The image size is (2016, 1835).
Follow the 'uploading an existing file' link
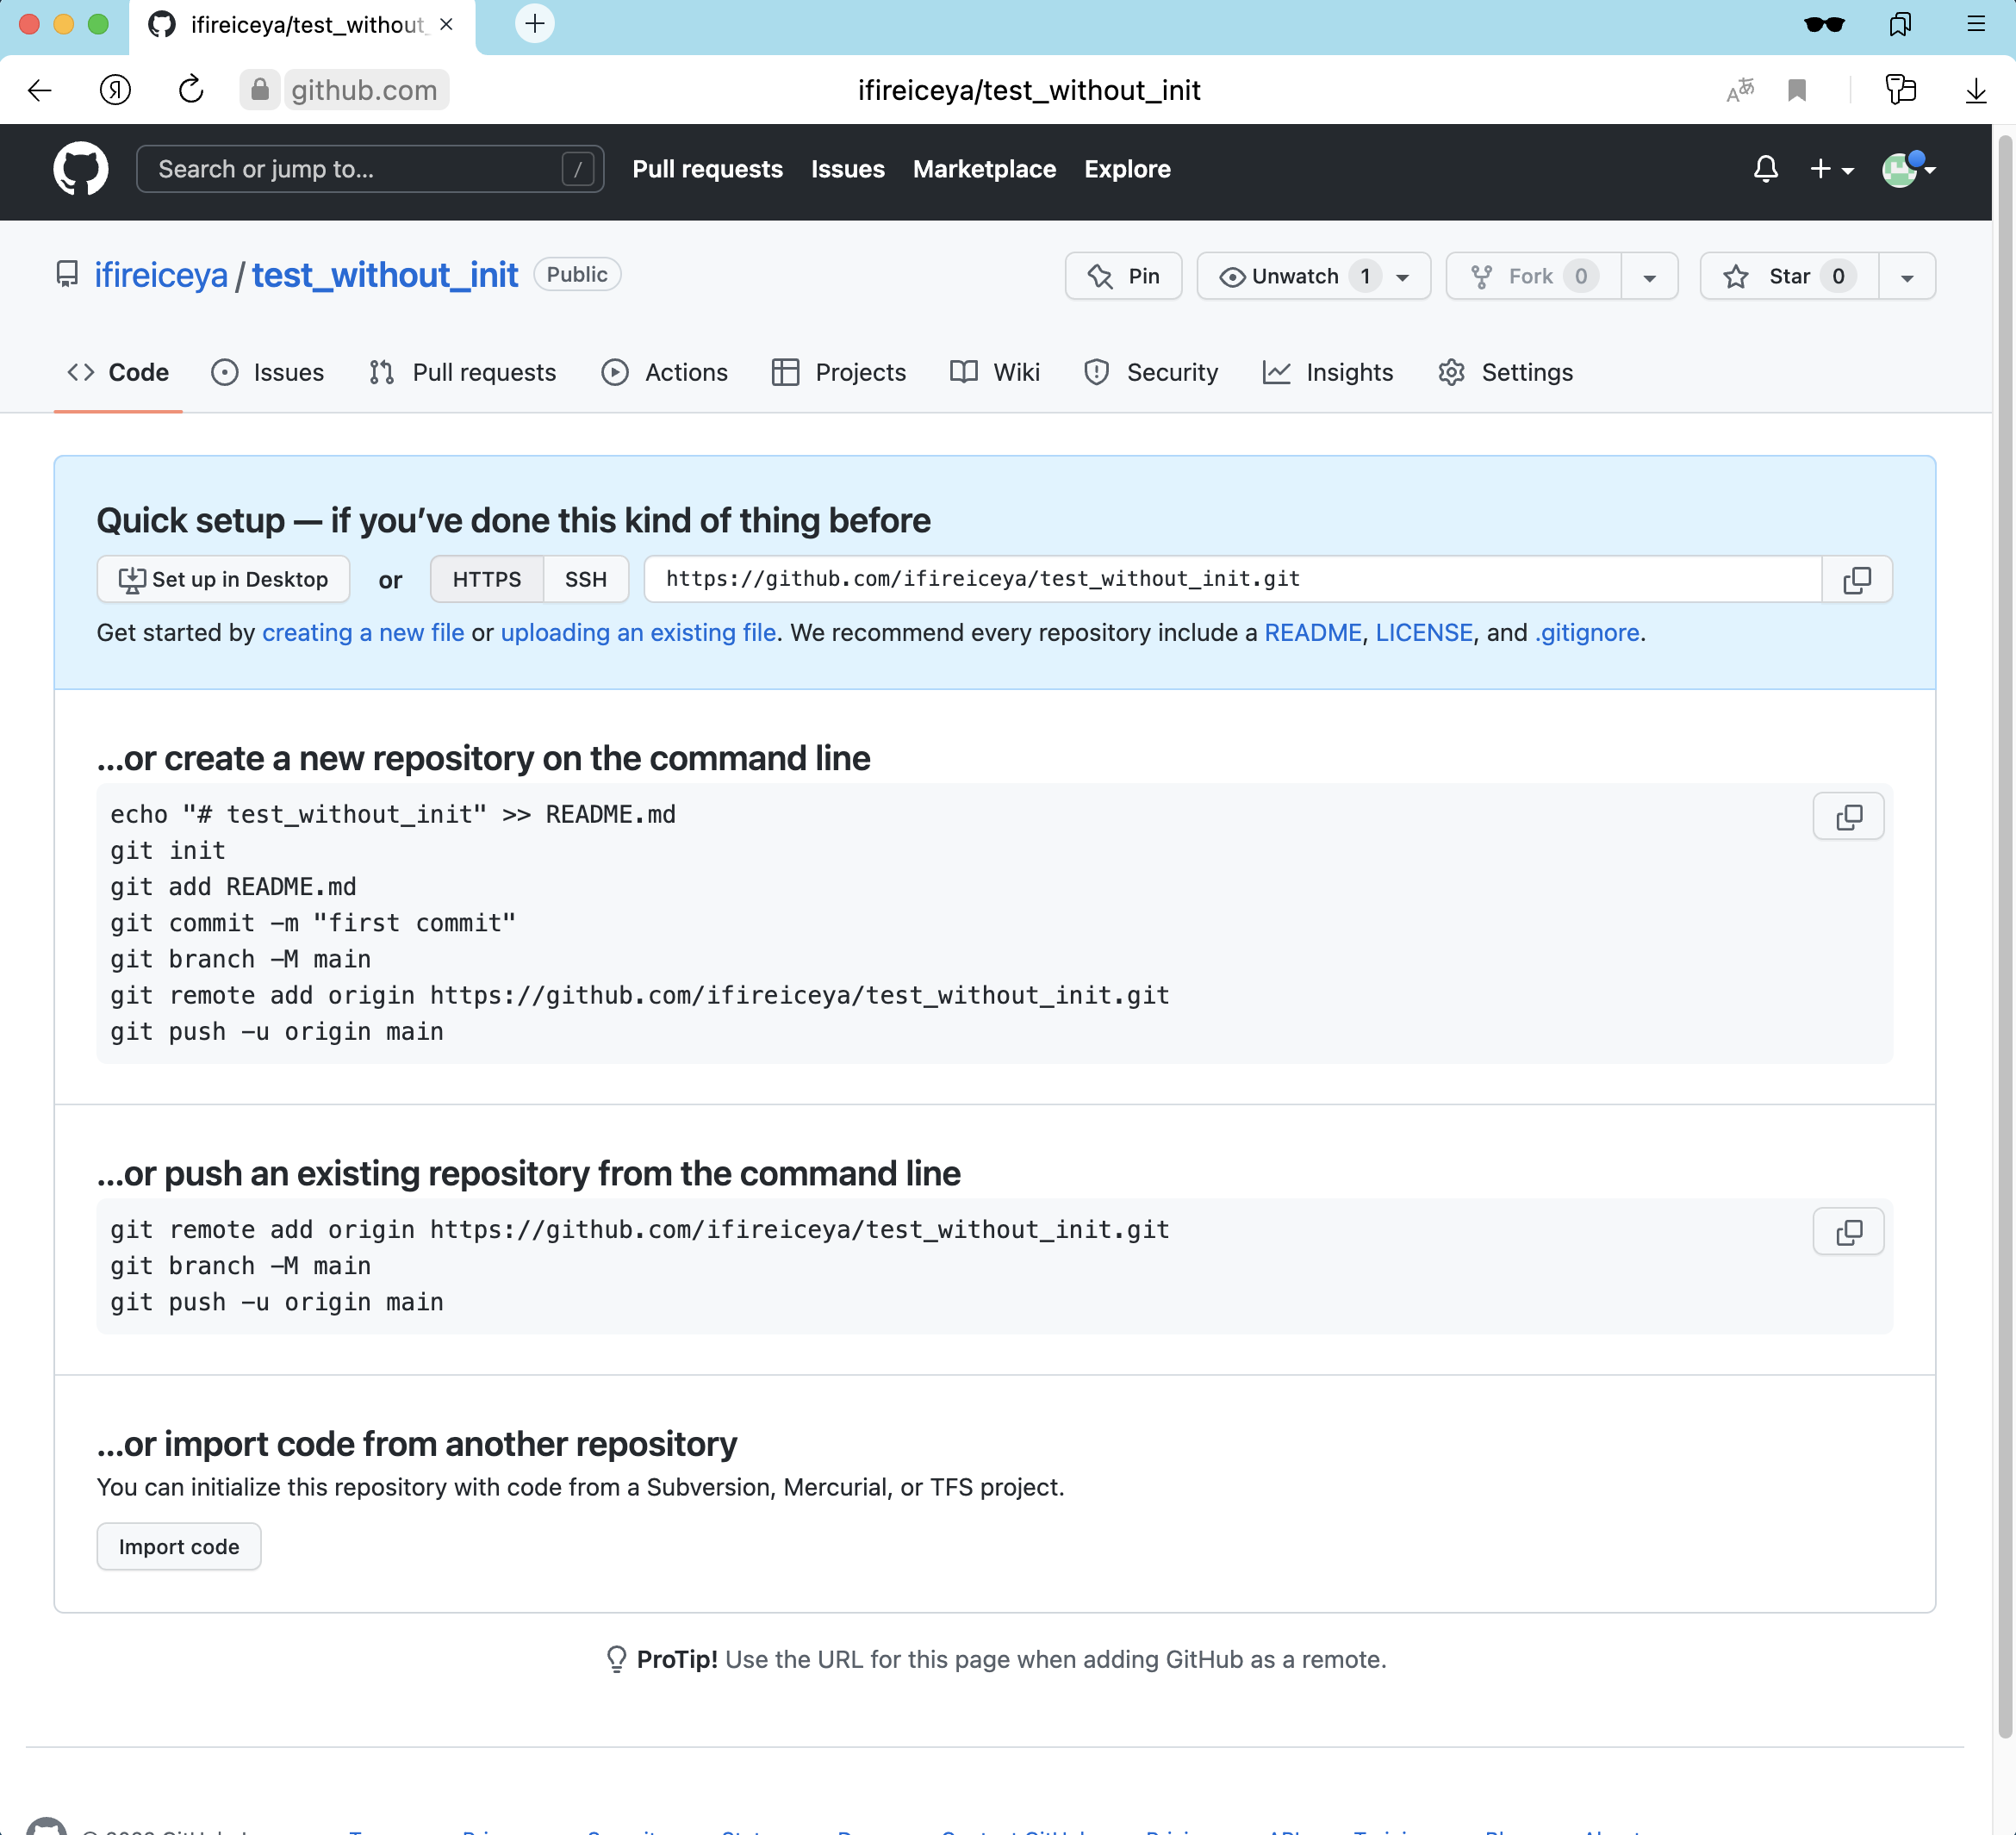pos(638,633)
